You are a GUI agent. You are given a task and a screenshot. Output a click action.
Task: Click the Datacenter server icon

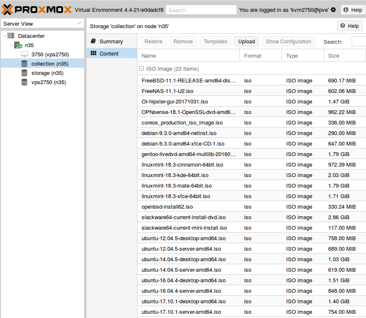[x=11, y=36]
